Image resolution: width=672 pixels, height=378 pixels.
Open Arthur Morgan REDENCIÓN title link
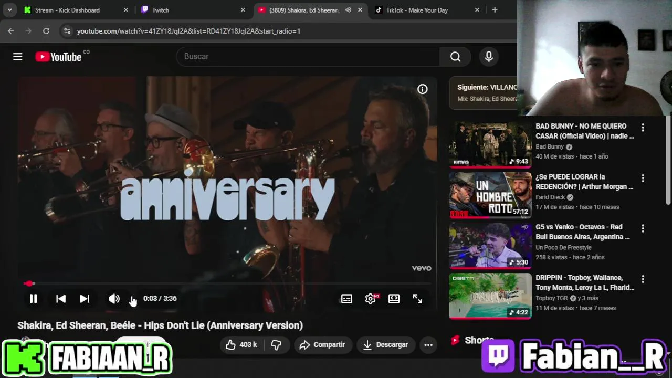[x=584, y=182]
